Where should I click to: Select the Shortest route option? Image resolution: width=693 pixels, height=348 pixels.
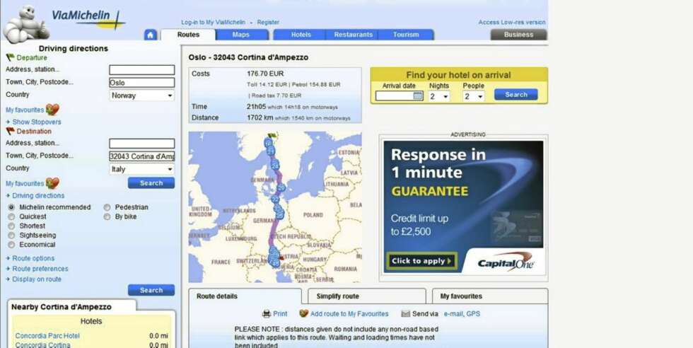[11, 226]
